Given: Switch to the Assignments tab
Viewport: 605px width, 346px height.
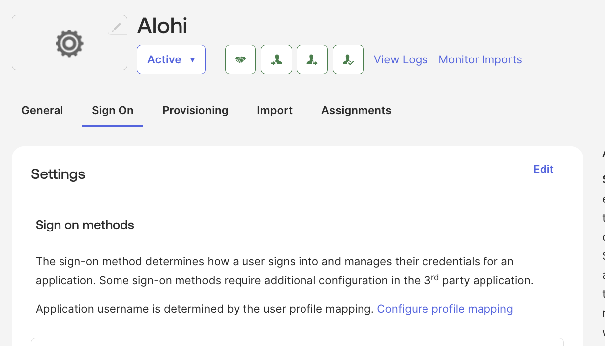Looking at the screenshot, I should (x=356, y=110).
